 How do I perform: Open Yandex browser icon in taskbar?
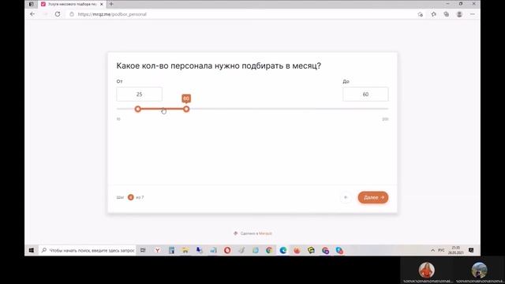click(158, 250)
